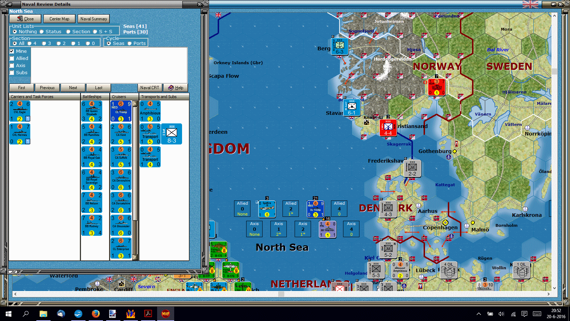Click the Gothenburg port anchor icon
This screenshot has height=321, width=570.
point(449,157)
